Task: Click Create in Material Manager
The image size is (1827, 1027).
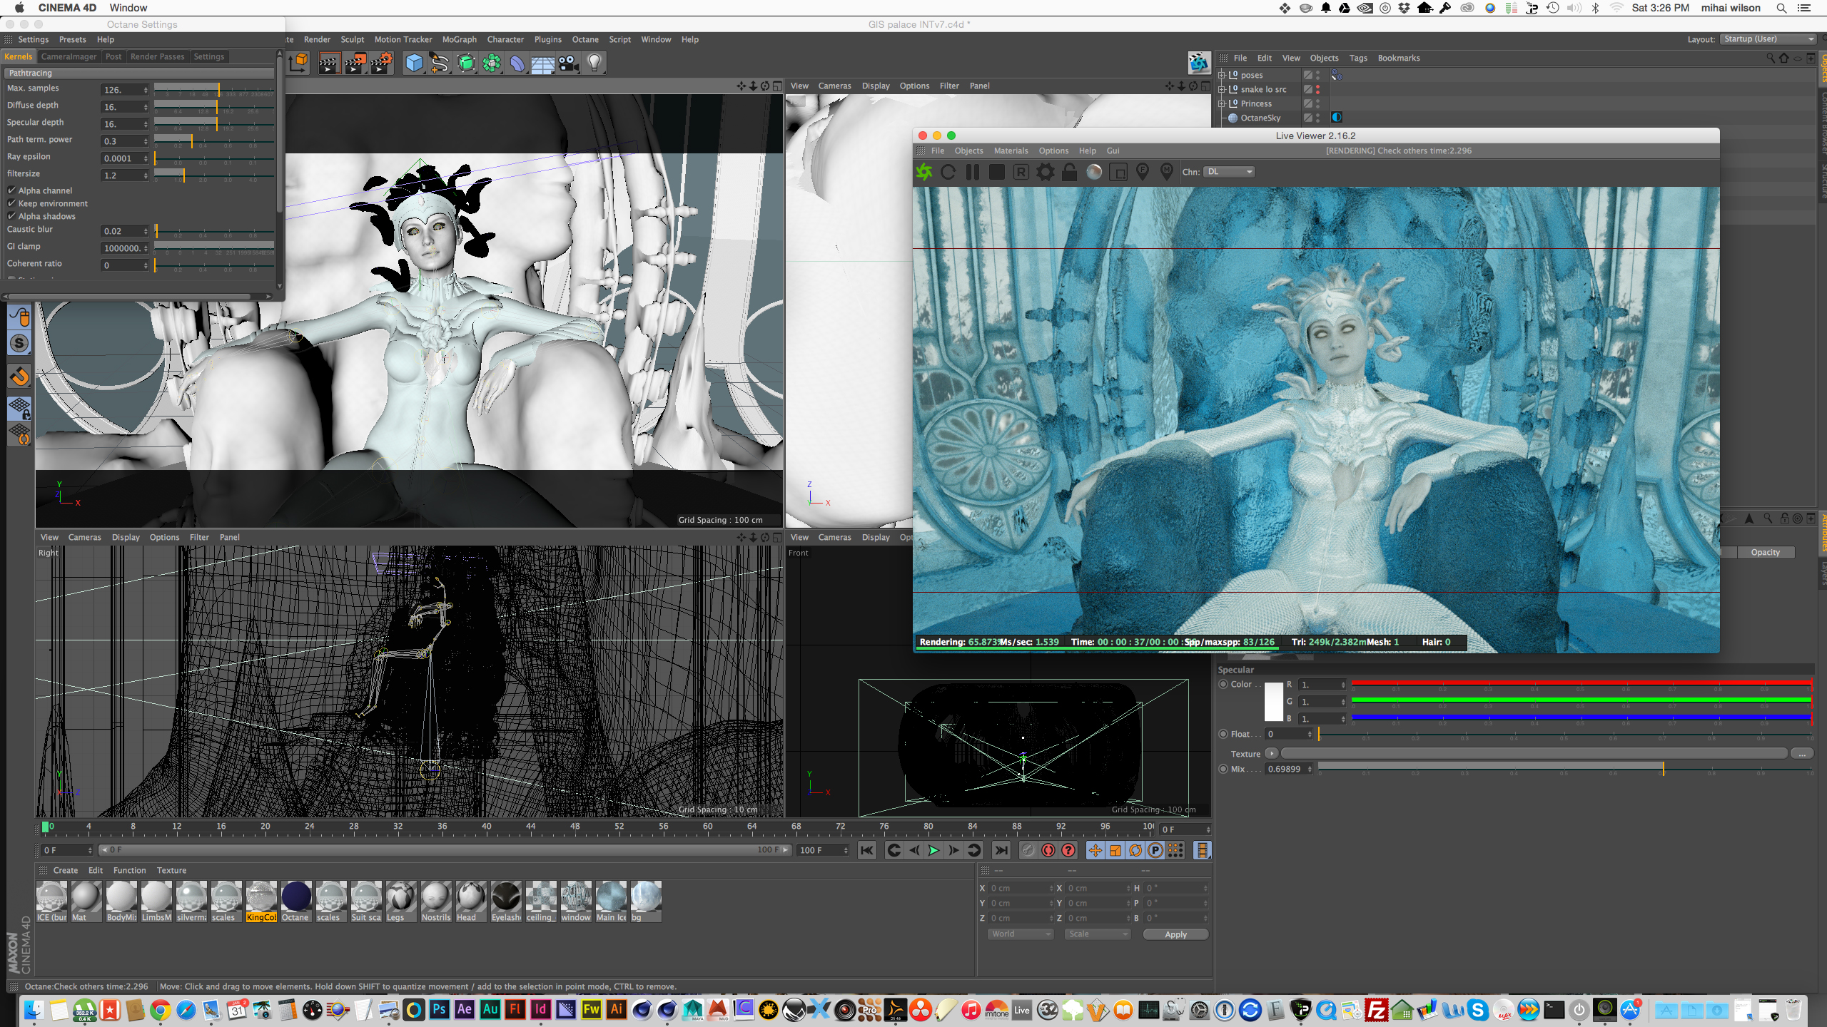Action: pos(66,870)
